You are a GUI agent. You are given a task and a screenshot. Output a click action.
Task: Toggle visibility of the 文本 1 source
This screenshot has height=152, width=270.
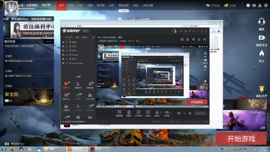(x=63, y=46)
